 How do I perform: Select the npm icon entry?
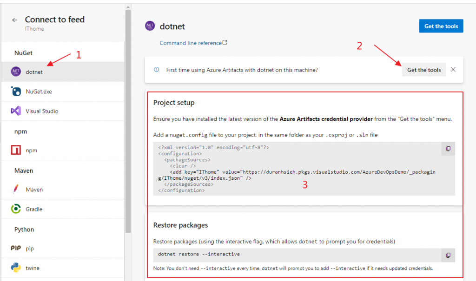coord(16,150)
